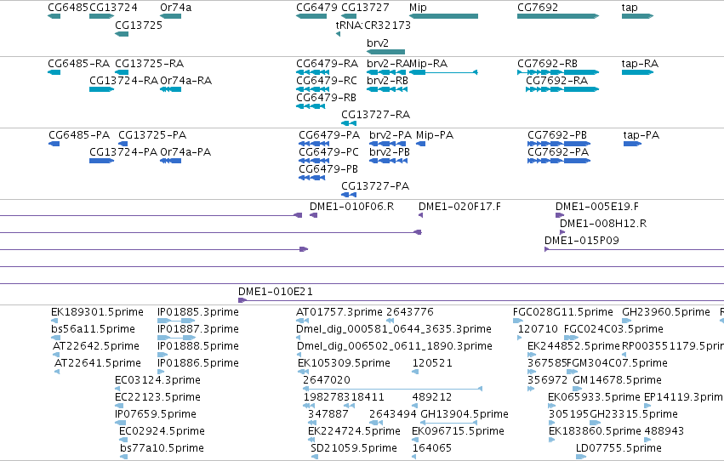Select transcript Mip-RA
The height and width of the screenshot is (461, 724).
(x=443, y=72)
